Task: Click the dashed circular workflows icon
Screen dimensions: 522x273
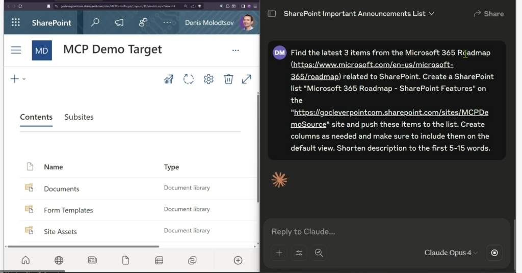Action: point(189,79)
